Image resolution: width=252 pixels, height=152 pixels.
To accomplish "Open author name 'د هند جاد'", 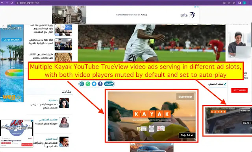I will point(53,100).
